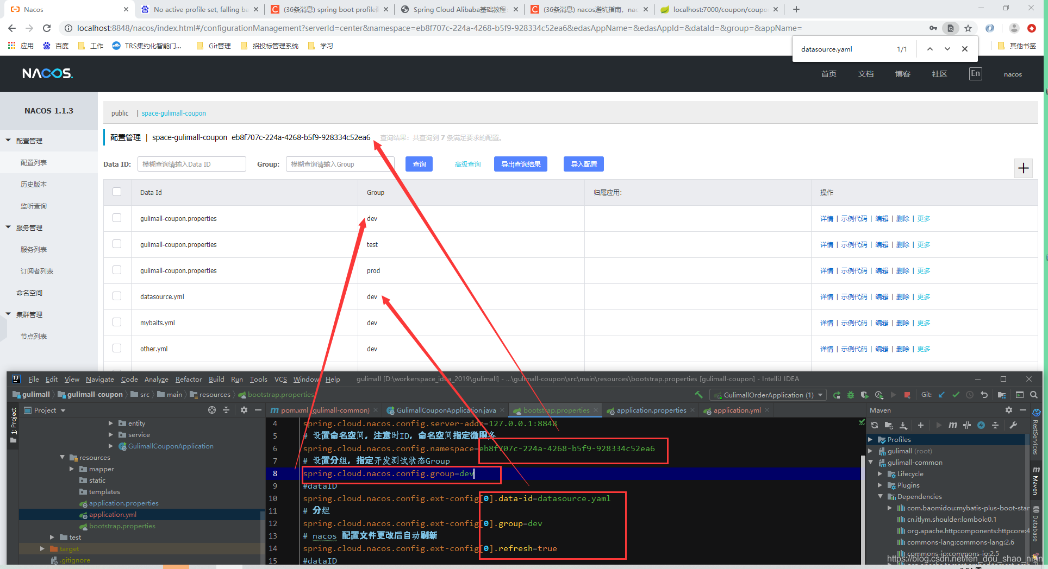Collapse the 配置管理 sidebar section

click(x=8, y=140)
